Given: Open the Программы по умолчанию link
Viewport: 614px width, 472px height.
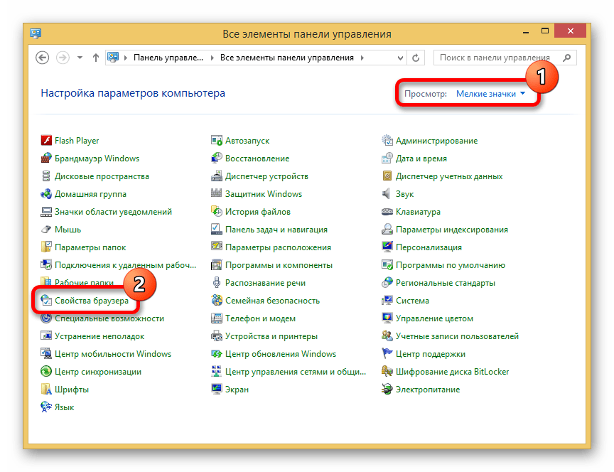Looking at the screenshot, I should coord(451,265).
